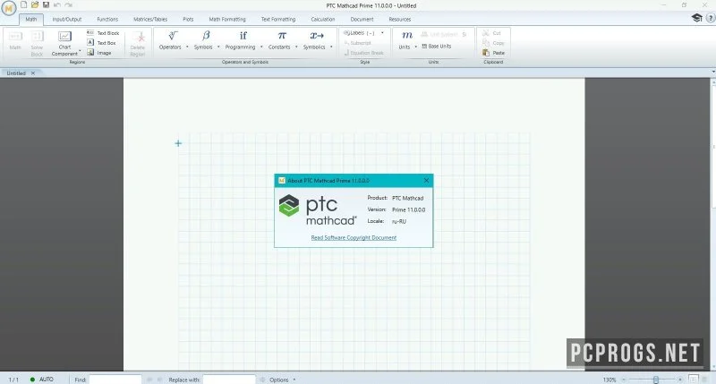Click the Subscript button
This screenshot has width=716, height=384.
coord(357,42)
